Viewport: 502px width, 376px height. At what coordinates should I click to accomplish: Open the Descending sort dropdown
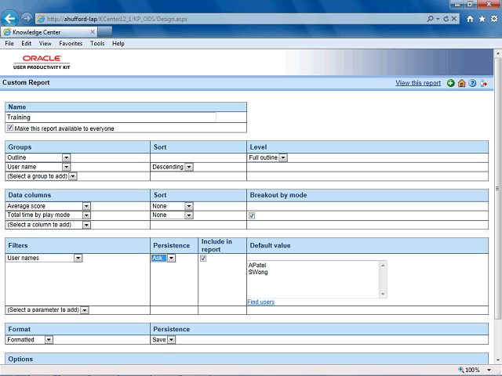coord(189,167)
